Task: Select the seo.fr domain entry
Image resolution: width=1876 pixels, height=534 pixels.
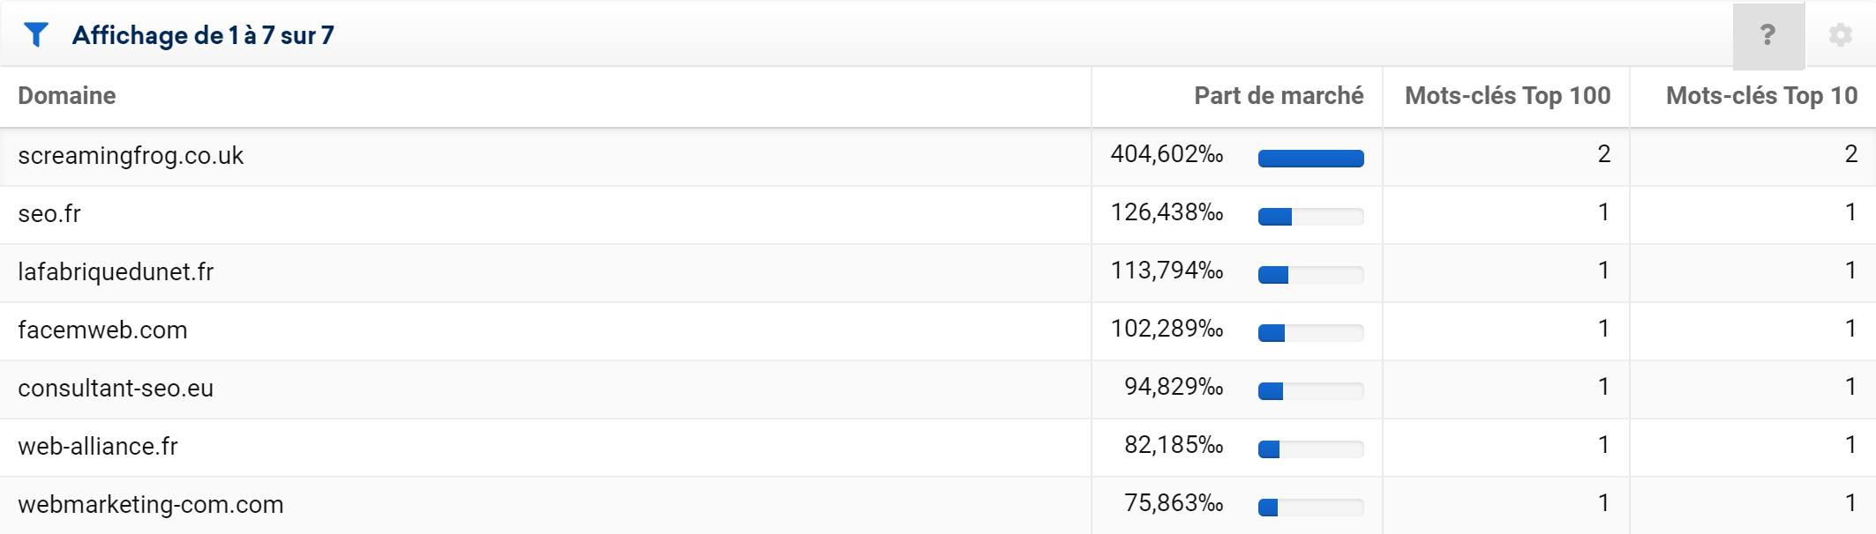Action: (x=49, y=214)
